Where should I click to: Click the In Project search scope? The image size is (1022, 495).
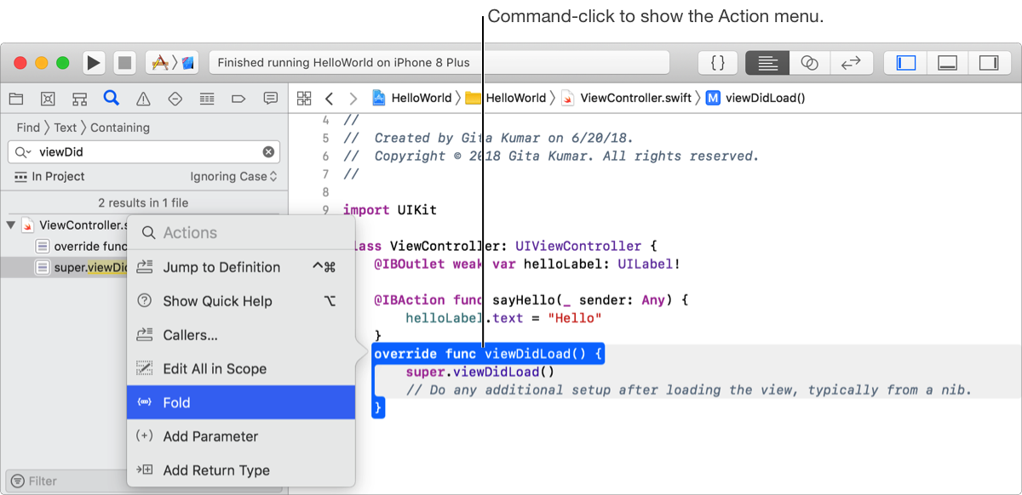(49, 176)
